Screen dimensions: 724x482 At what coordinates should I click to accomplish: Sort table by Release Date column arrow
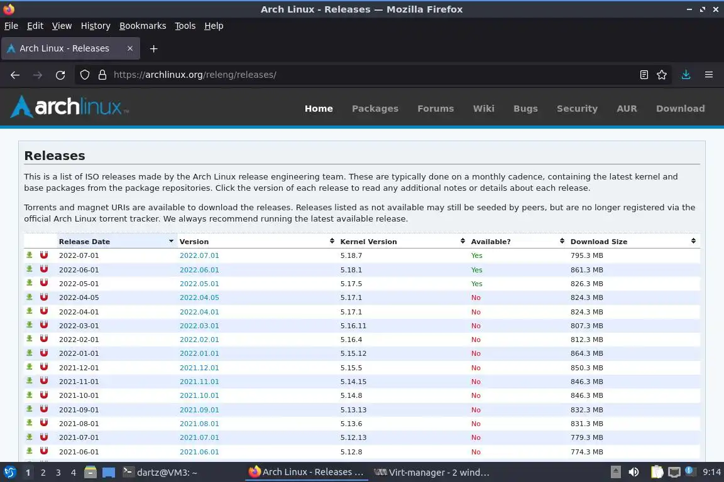(172, 241)
